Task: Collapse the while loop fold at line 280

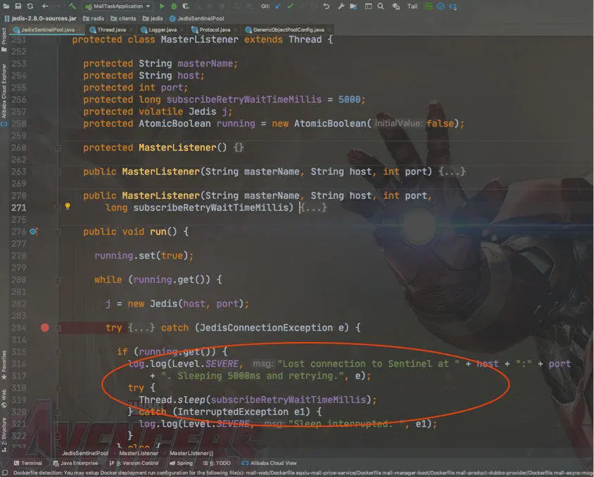Action: point(58,280)
